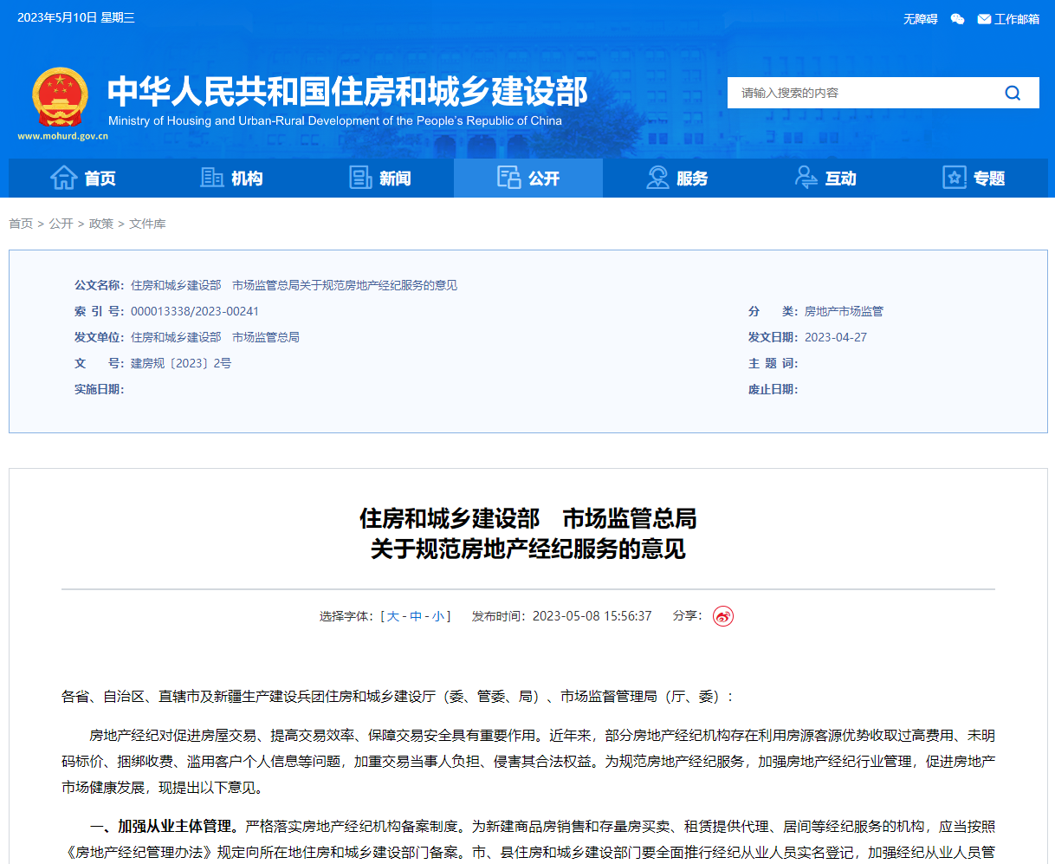Go to 首页 in breadcrumb

pos(21,224)
